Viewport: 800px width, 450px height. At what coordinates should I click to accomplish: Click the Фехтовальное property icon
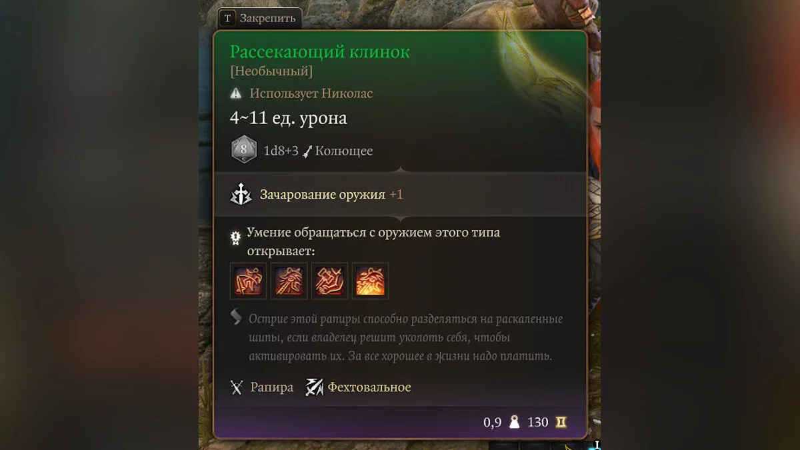pyautogui.click(x=314, y=387)
